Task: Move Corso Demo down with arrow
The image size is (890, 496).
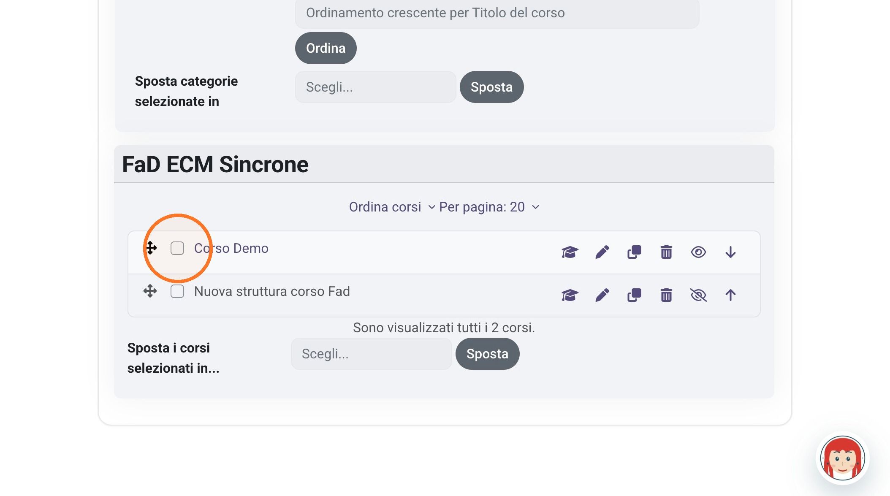Action: point(730,252)
